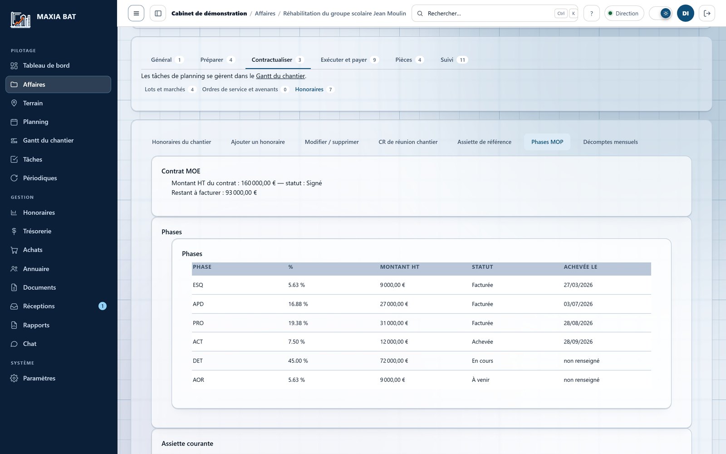This screenshot has width=726, height=454.
Task: Switch to the Pièces tab
Action: (x=409, y=59)
